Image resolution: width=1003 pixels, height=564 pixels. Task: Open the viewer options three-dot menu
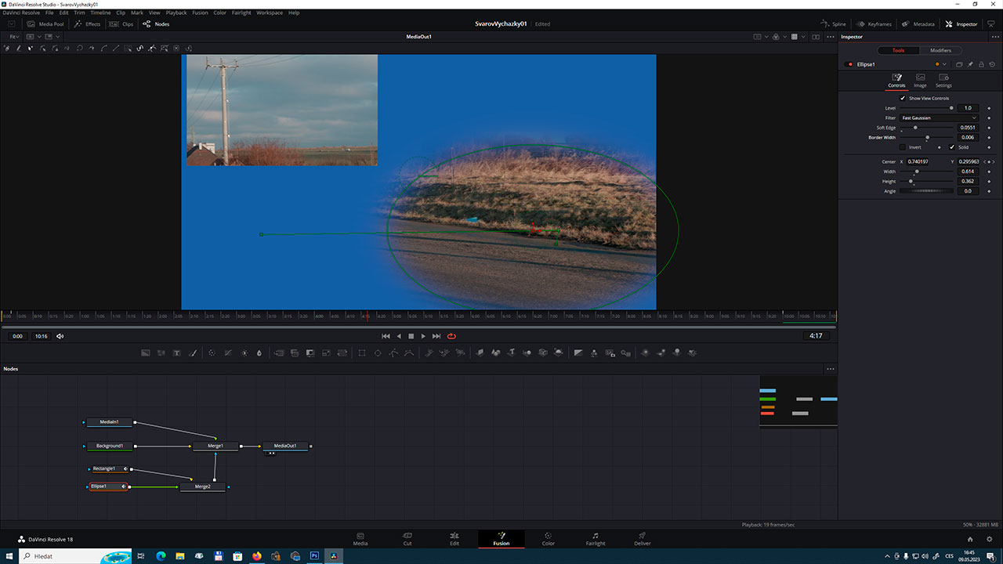[830, 37]
